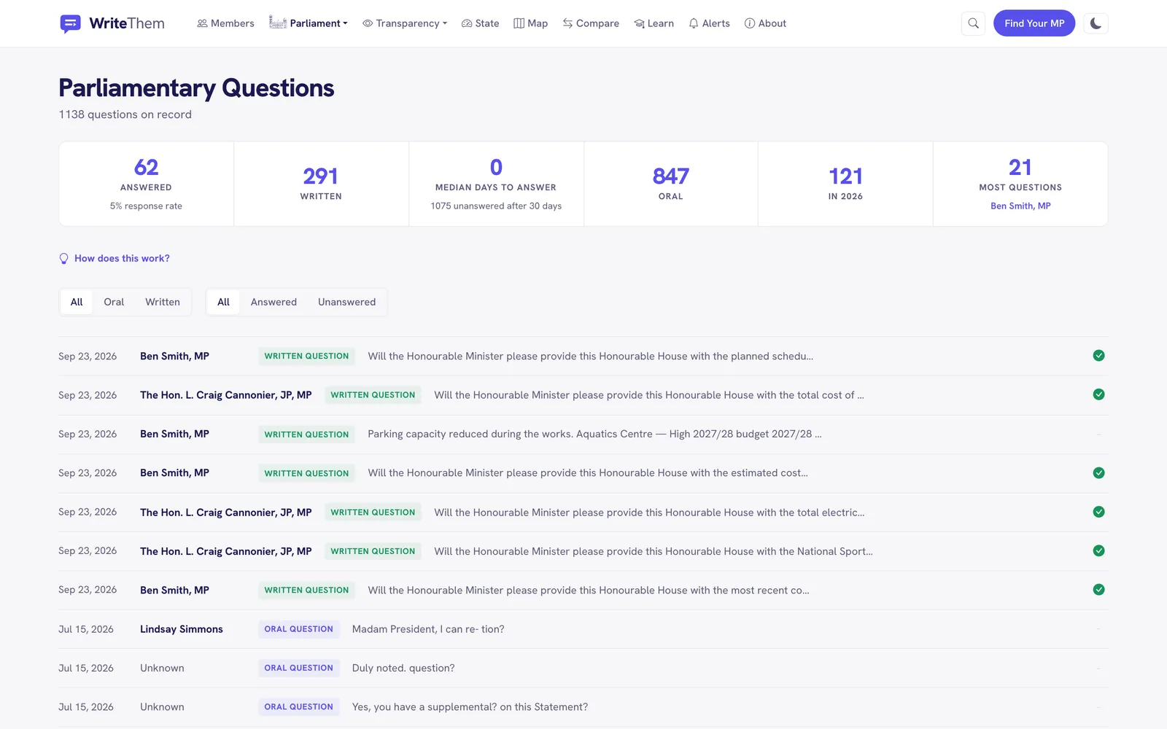Open the National Sport question text

[x=654, y=551]
